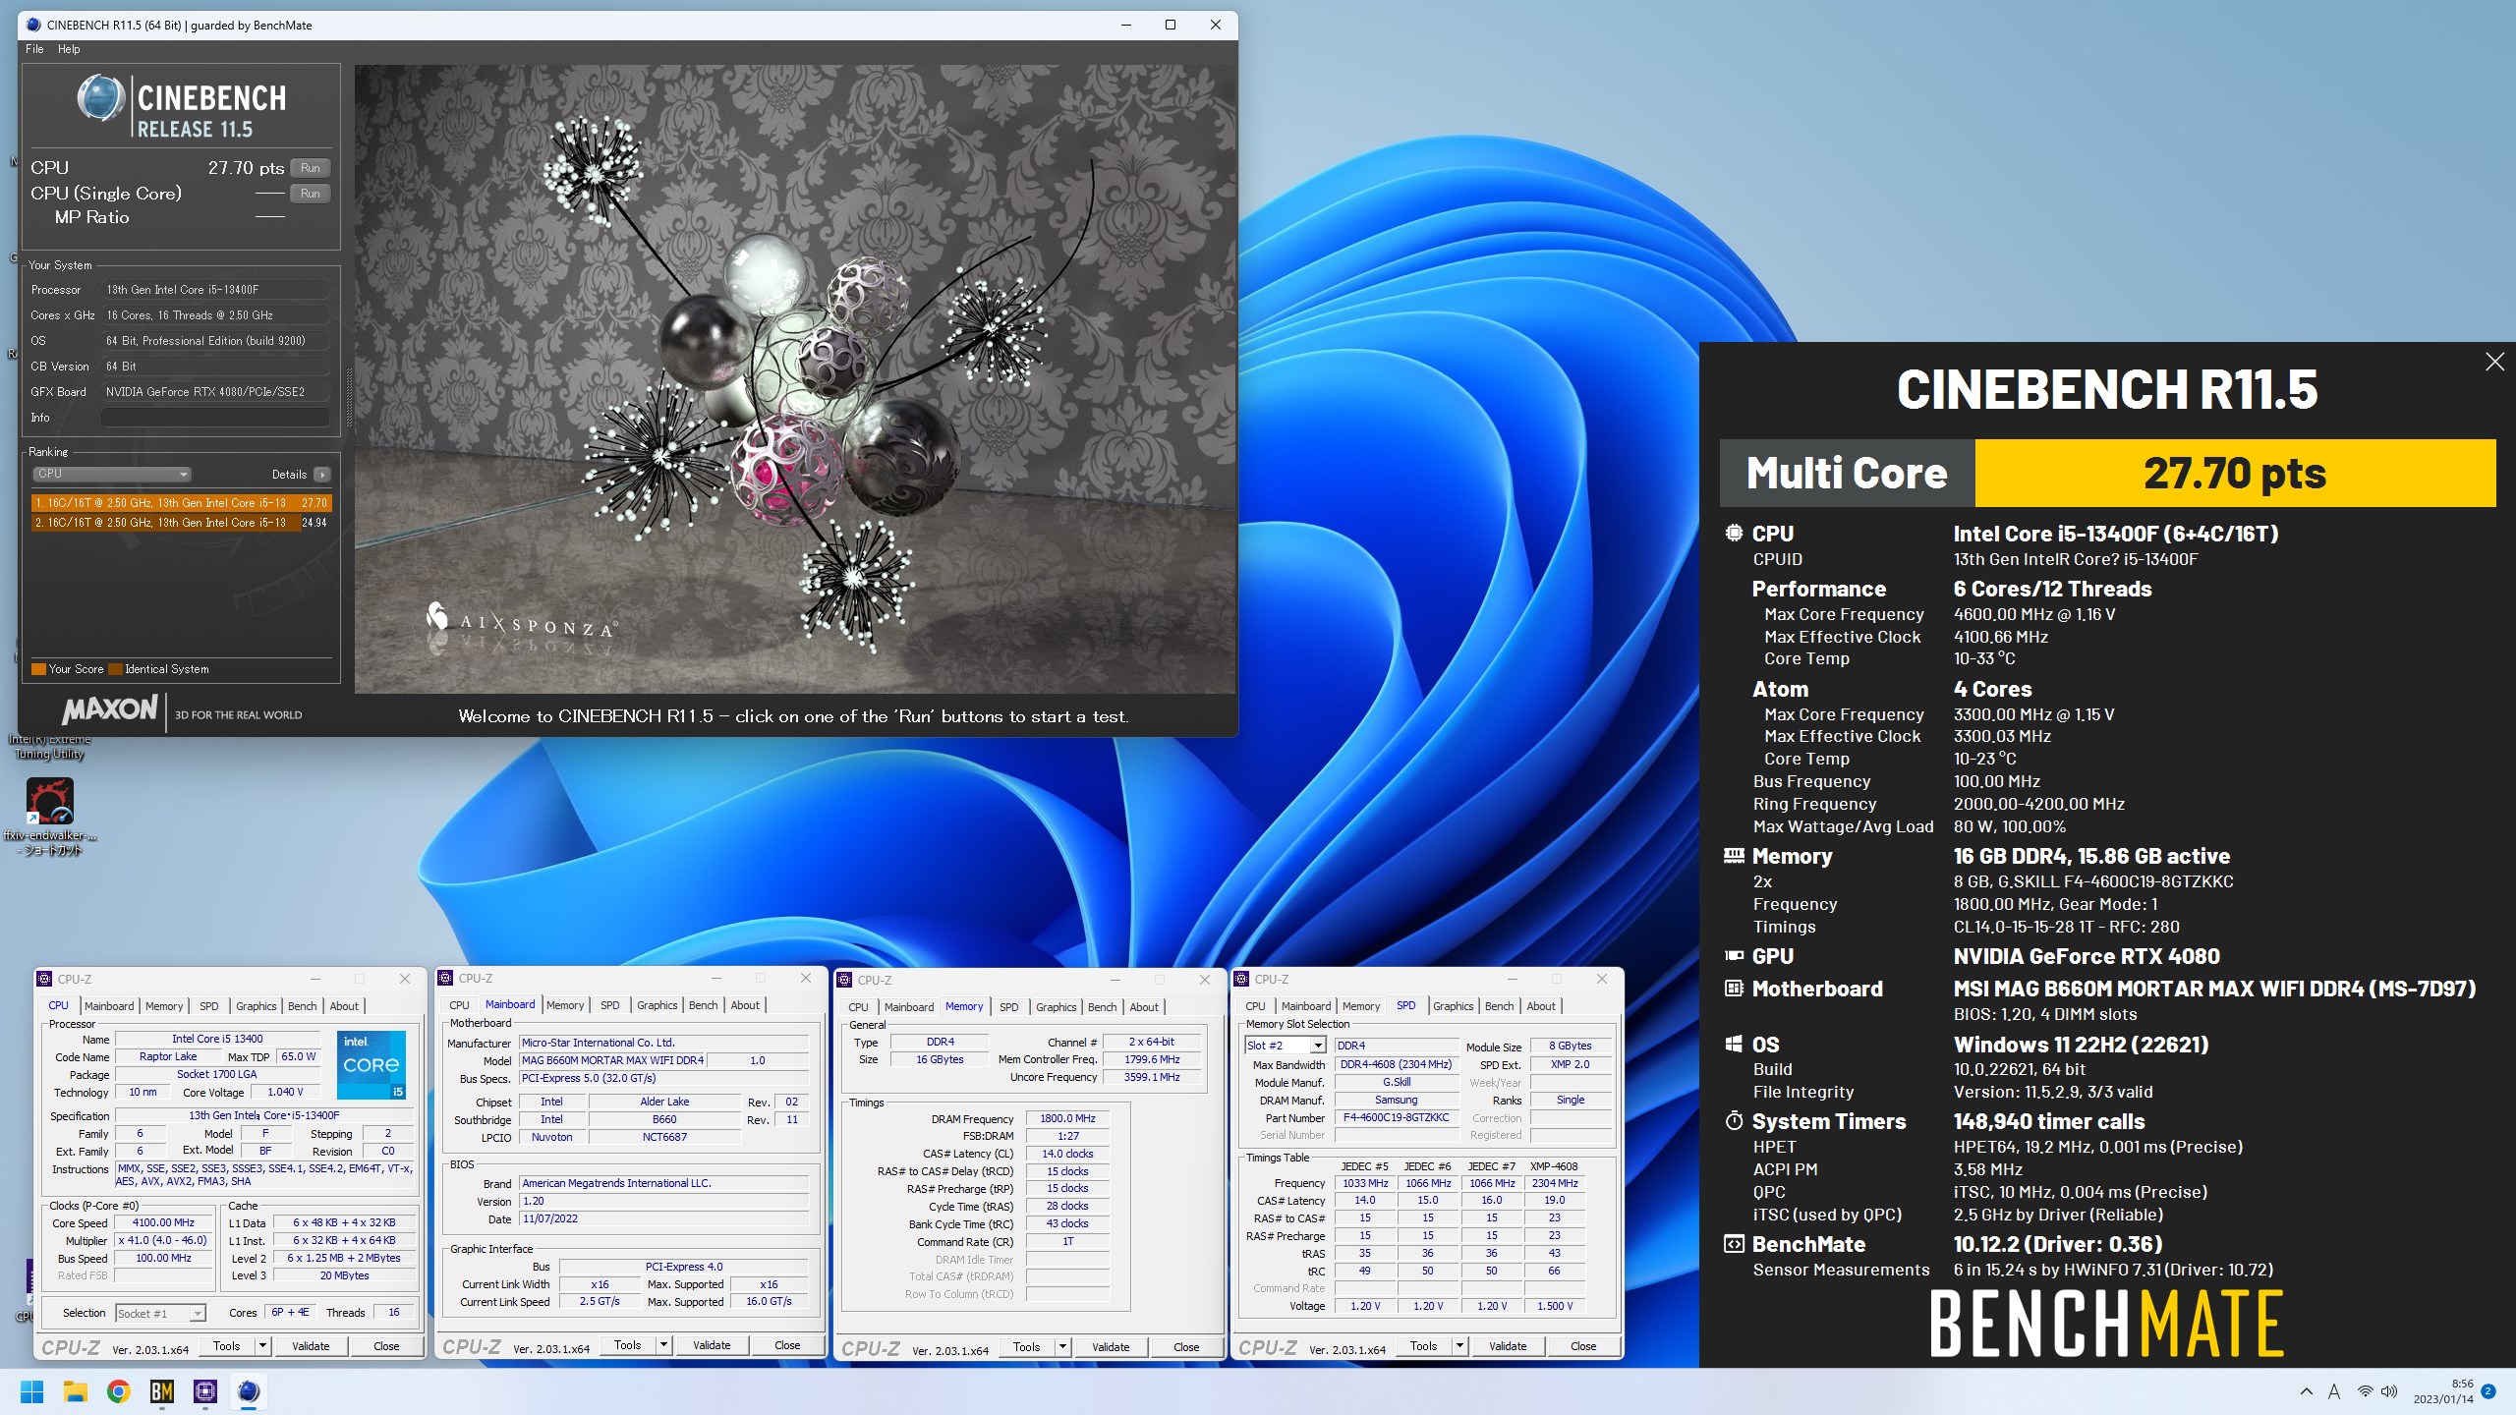This screenshot has width=2516, height=1415.
Task: Select the ranking entry scoring 24.94
Action: click(182, 523)
